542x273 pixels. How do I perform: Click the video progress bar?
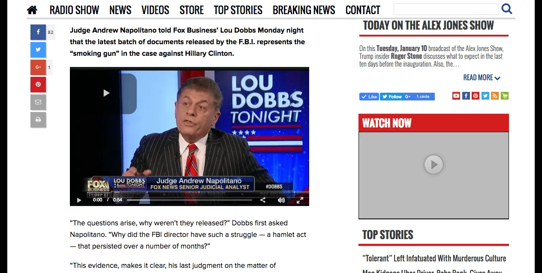click(x=190, y=200)
